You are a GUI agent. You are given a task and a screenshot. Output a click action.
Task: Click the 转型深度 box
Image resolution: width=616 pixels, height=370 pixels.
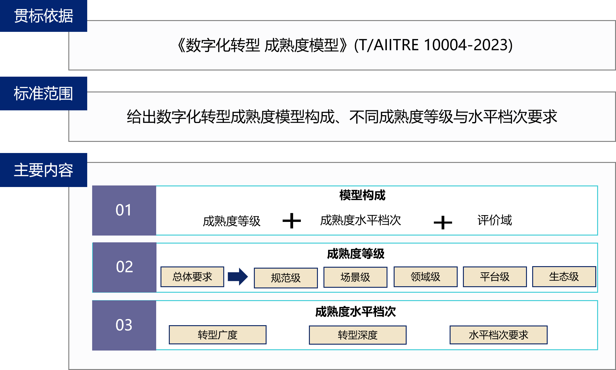click(x=358, y=335)
